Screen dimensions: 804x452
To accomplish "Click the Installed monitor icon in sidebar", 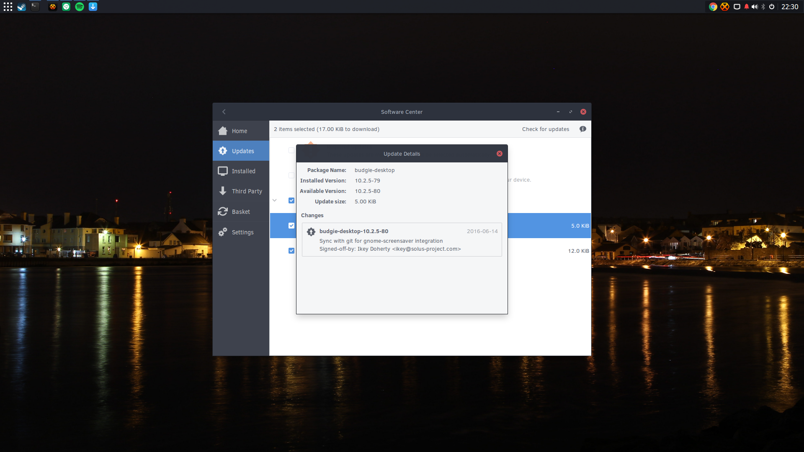I will (x=223, y=171).
